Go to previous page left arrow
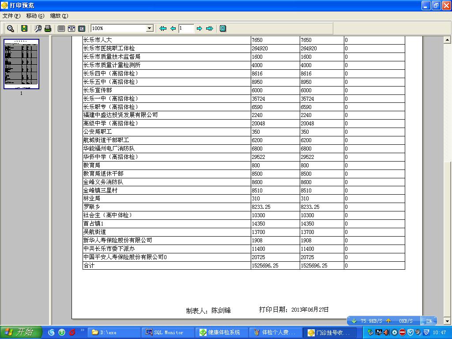 [173, 28]
